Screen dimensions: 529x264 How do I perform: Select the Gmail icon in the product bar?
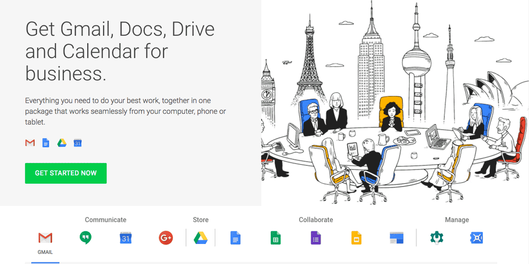coord(45,238)
